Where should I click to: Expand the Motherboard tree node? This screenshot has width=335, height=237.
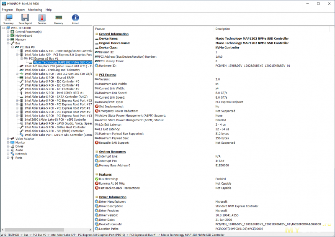click(x=8, y=36)
